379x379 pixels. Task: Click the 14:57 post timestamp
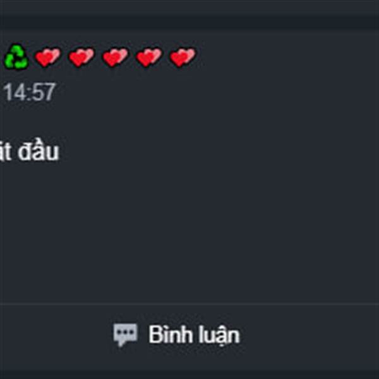click(30, 92)
